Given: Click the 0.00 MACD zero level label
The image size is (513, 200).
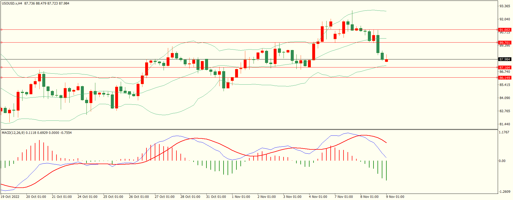Looking at the screenshot, I should click(502, 161).
